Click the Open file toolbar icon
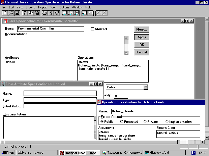 11,13
